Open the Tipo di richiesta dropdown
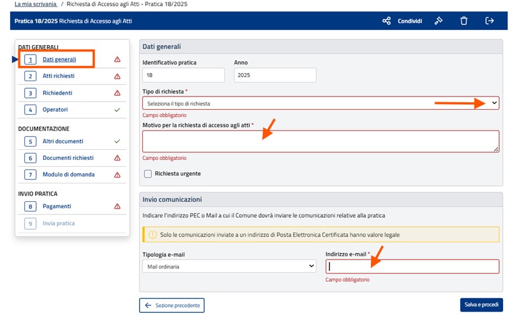The image size is (510, 316). [x=320, y=103]
